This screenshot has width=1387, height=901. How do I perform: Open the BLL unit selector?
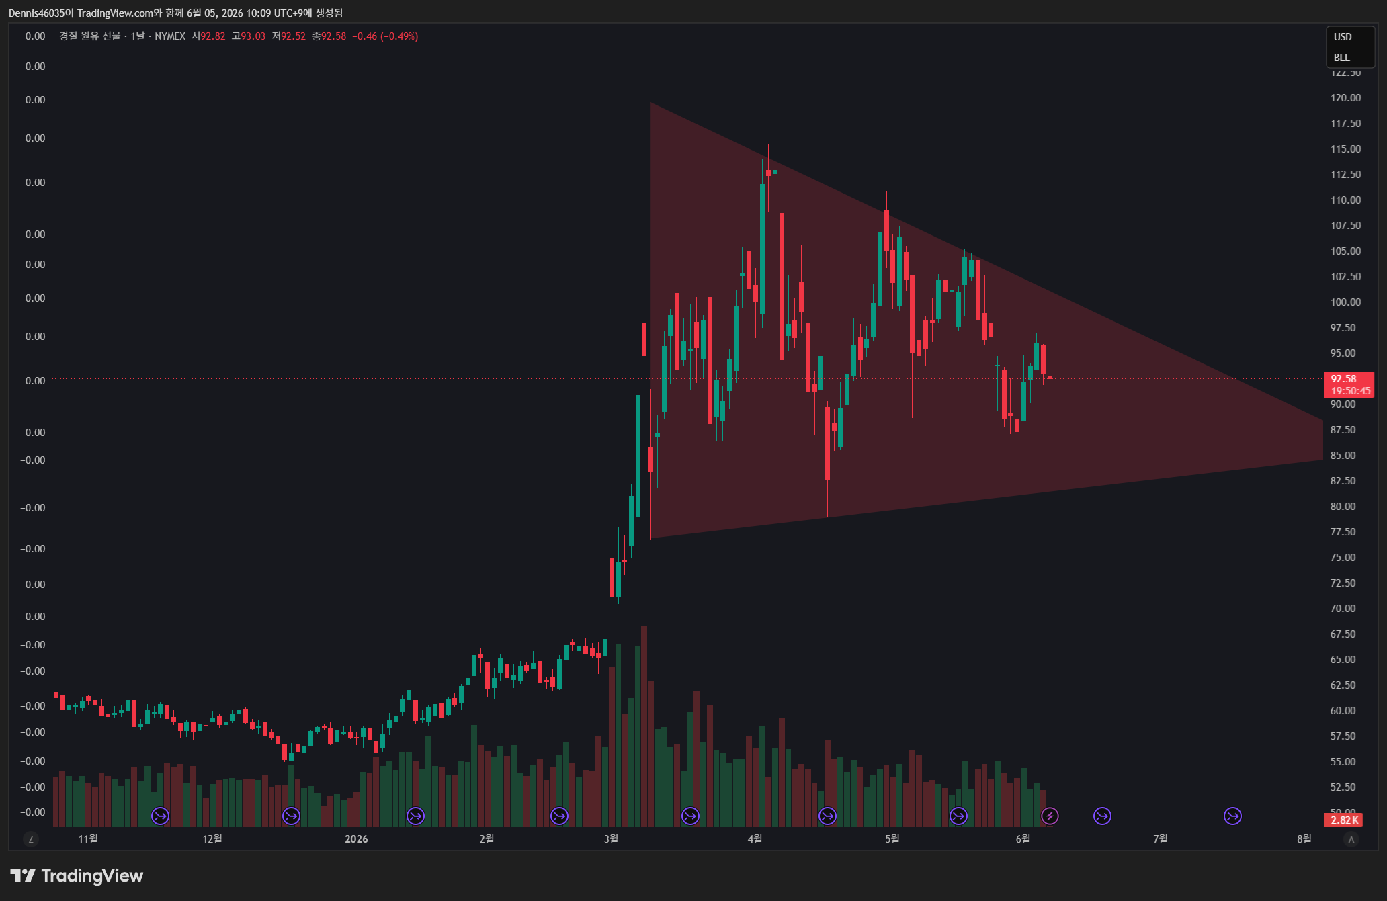[1342, 58]
